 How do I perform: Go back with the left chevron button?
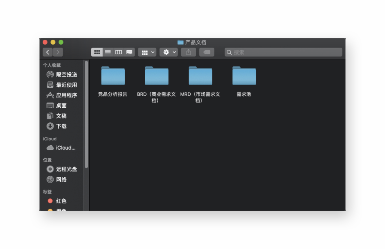(48, 52)
